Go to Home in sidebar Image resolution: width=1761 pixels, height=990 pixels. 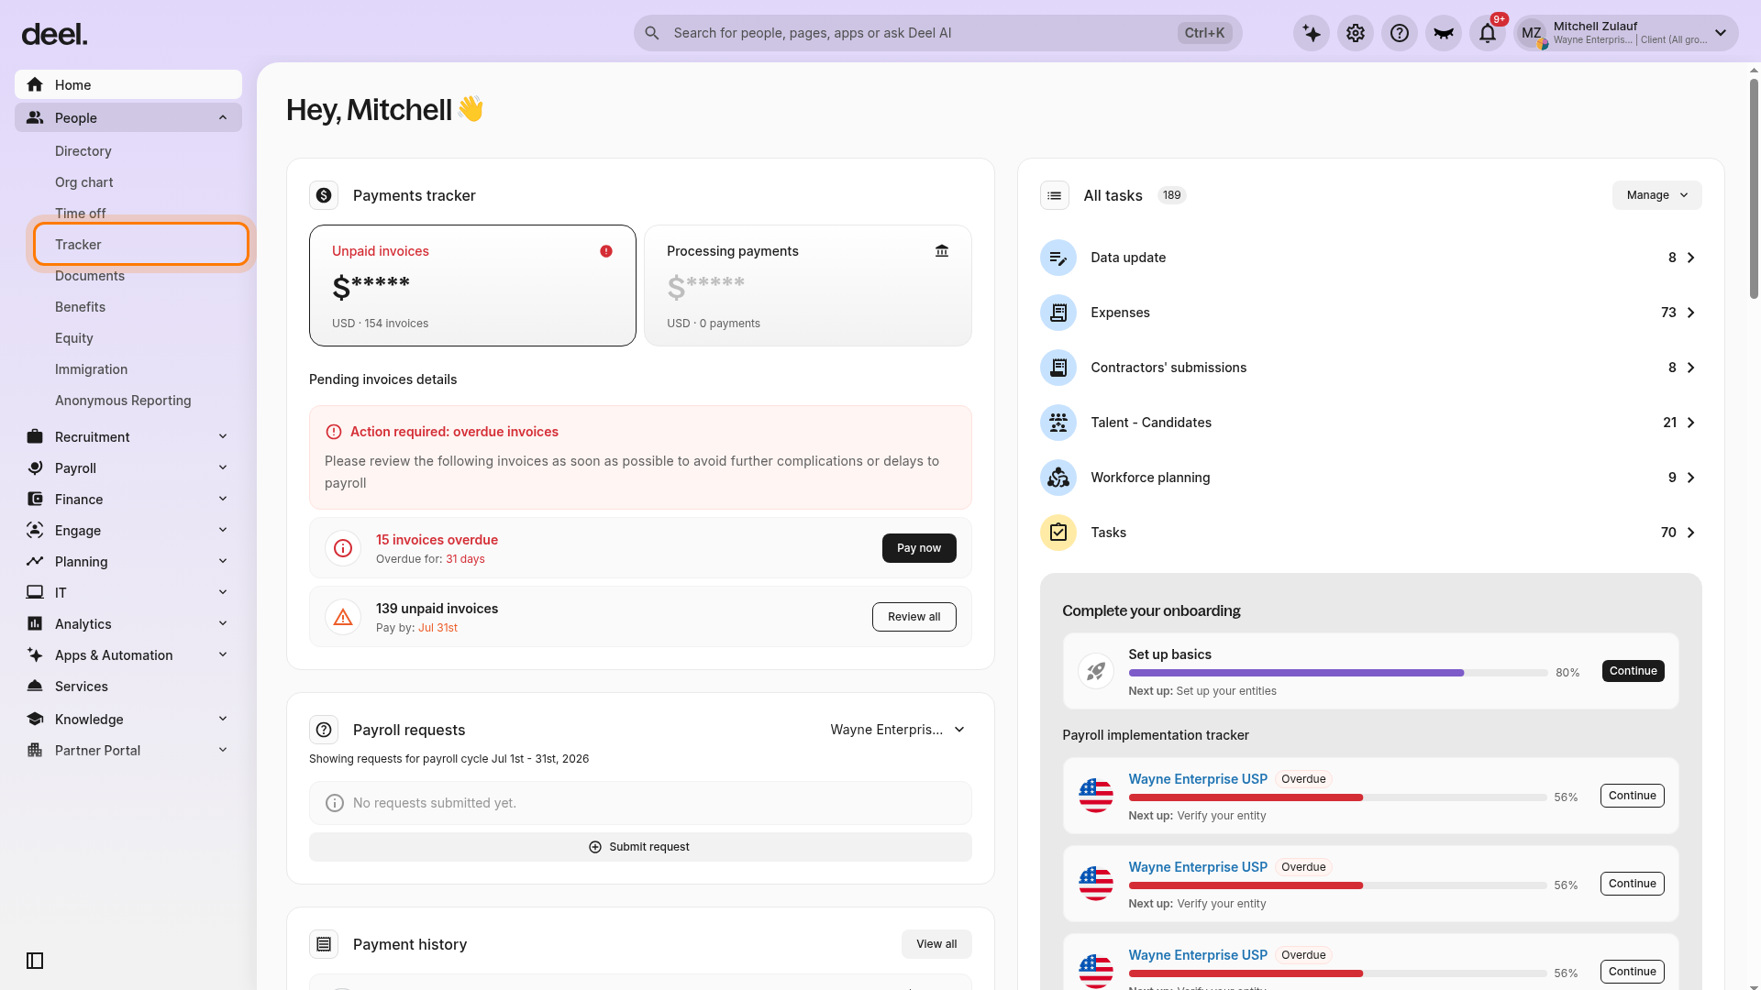coord(128,84)
